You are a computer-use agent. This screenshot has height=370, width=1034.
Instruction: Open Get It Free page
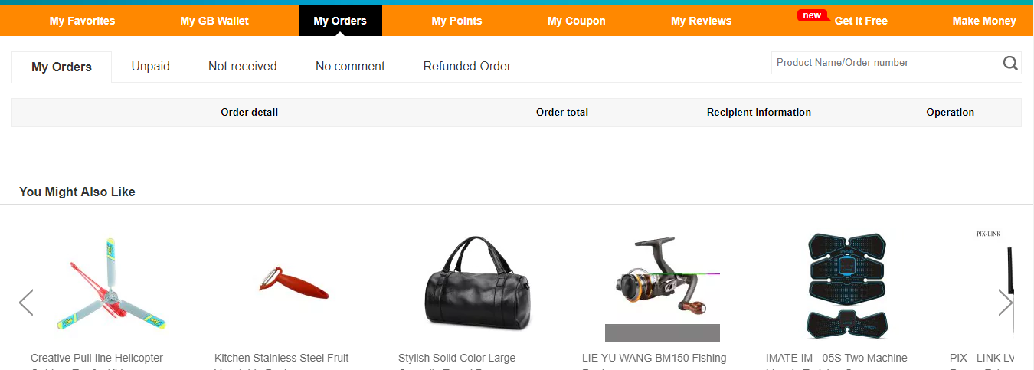861,21
